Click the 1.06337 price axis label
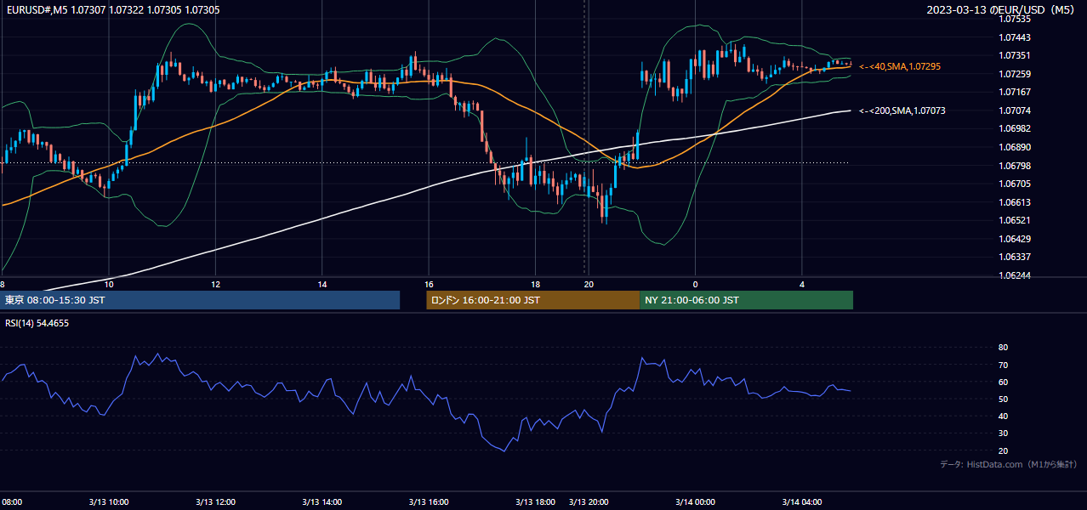 click(1015, 257)
